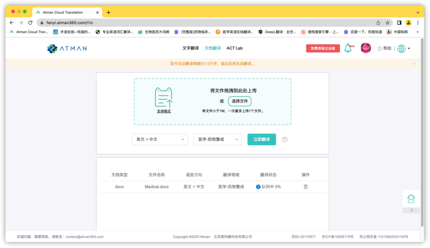Click the 文件名称 column header
The image size is (430, 248).
[156, 175]
